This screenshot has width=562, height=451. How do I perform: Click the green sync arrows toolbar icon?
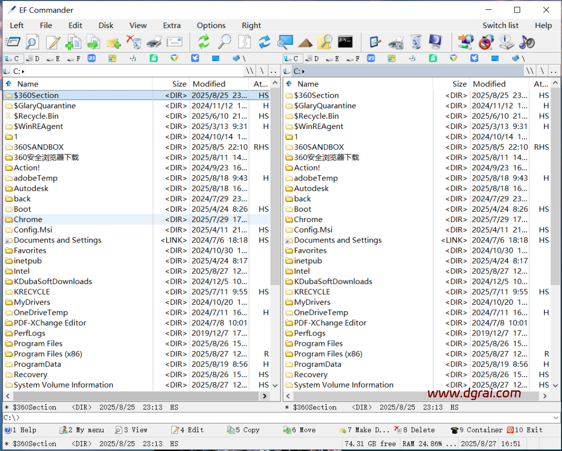tap(203, 42)
